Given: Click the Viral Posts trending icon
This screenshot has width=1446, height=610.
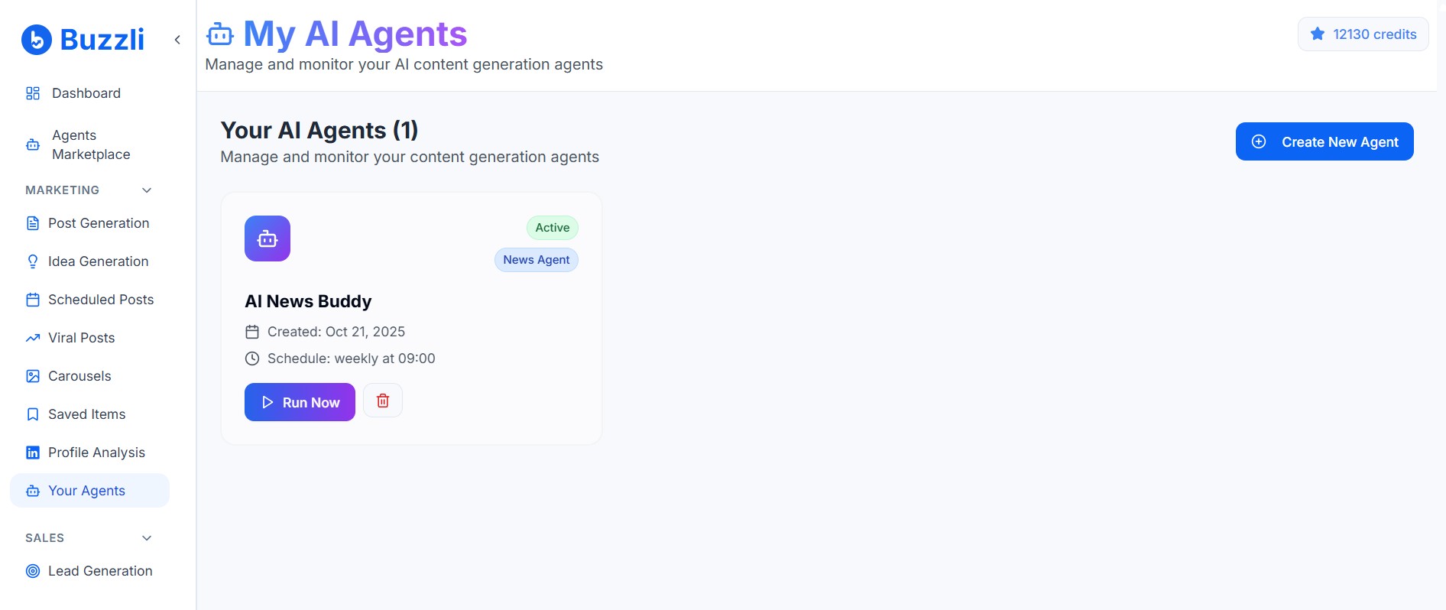Looking at the screenshot, I should click(32, 337).
